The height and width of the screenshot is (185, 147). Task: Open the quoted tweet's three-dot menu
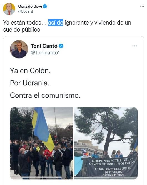coord(134,46)
